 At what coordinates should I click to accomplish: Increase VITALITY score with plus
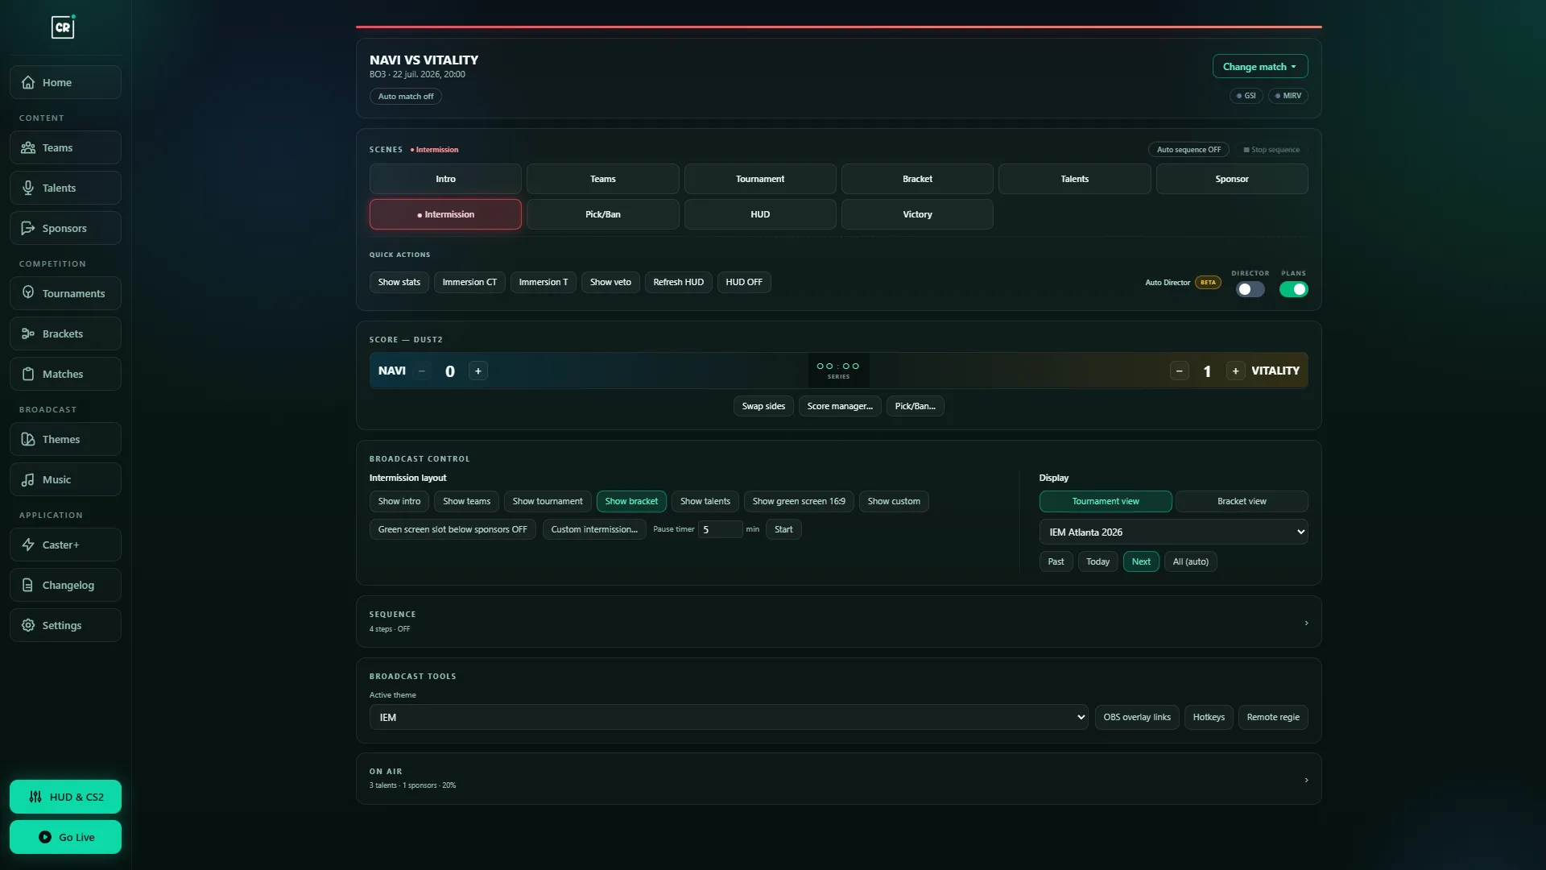click(x=1235, y=371)
